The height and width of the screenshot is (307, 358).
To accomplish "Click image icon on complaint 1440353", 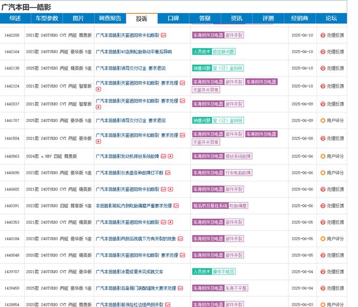I will 164,222.
